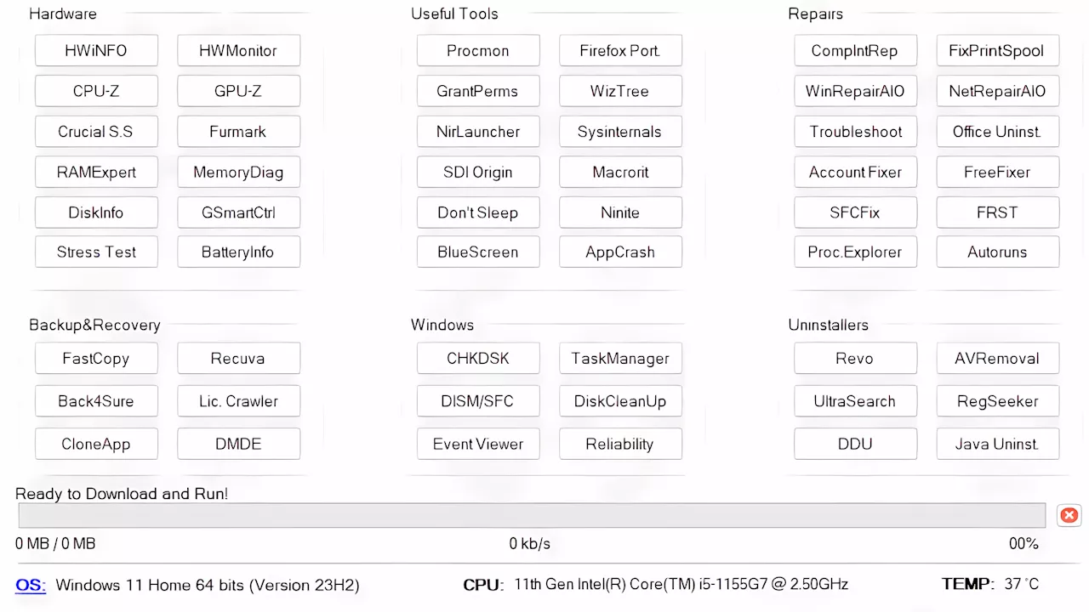Launch FreeFixer
This screenshot has width=1089, height=612.
point(997,172)
